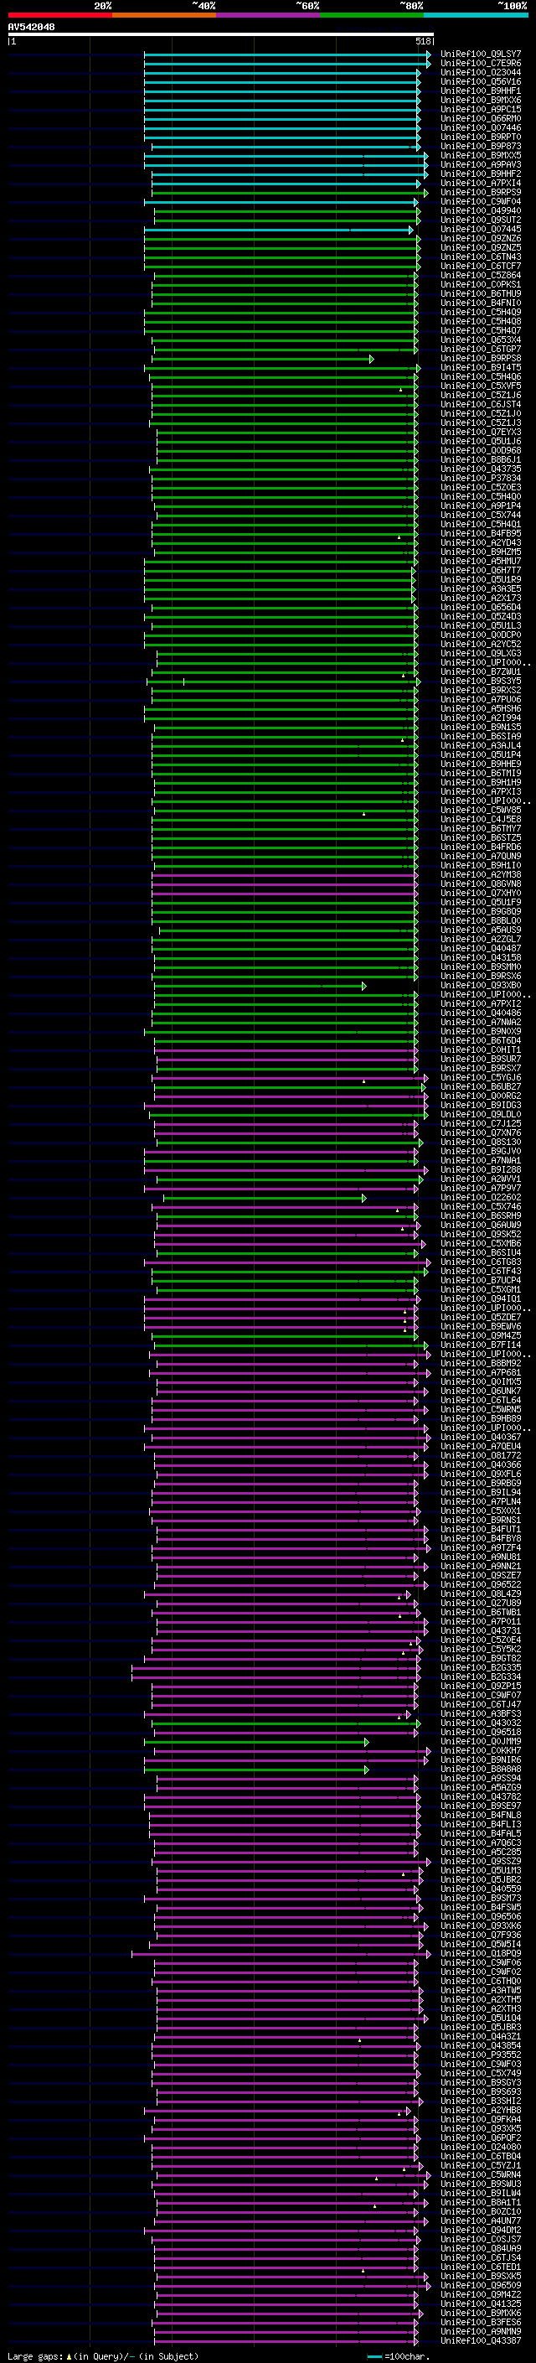The image size is (536, 2363).
Task: Select the UniRef100_B9RSX7 label
Action: click(481, 1068)
